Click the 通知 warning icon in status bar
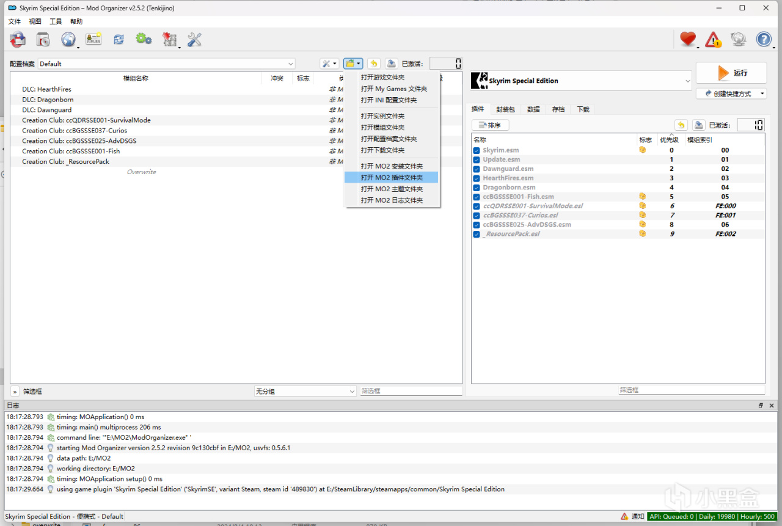Screen dimensions: 782x526 [x=624, y=516]
